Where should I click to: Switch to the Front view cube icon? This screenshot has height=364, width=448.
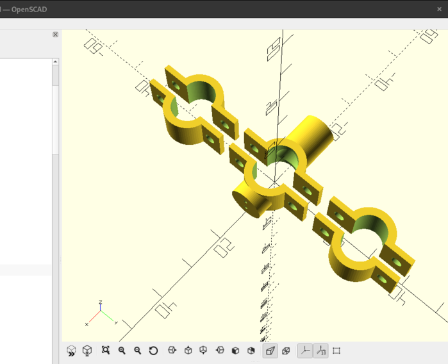[236, 351]
